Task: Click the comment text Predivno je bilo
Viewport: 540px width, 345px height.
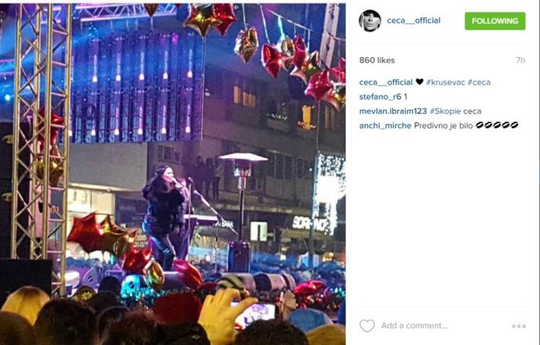Action: point(443,125)
